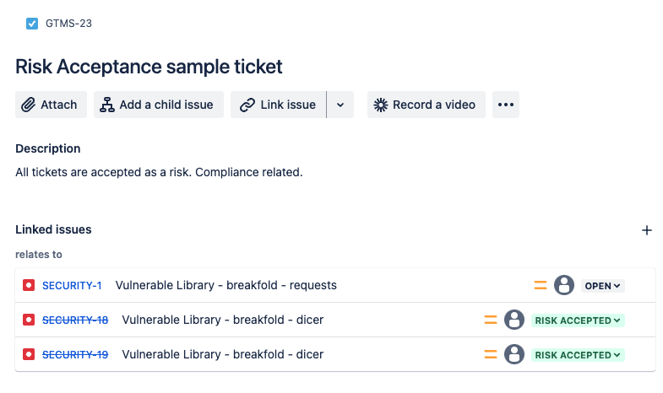Click the priority icon on SECURITY-19 row

(491, 354)
